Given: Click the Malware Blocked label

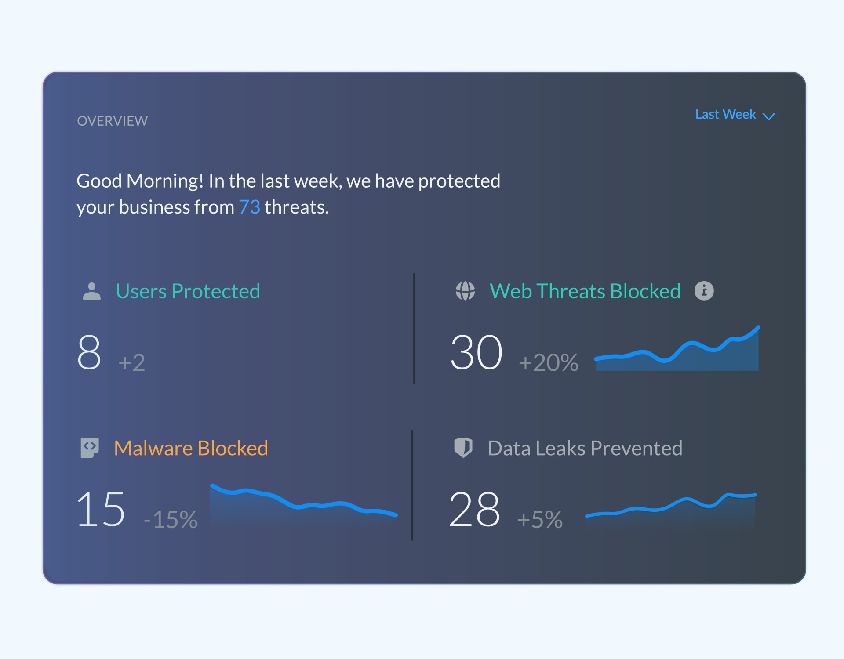Looking at the screenshot, I should pos(191,448).
